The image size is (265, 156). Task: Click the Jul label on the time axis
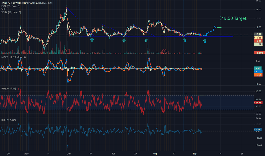(113, 154)
